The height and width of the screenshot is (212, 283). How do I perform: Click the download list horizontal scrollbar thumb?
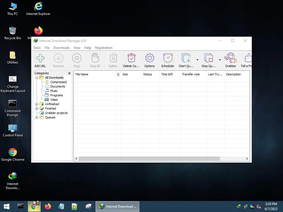tap(149, 159)
